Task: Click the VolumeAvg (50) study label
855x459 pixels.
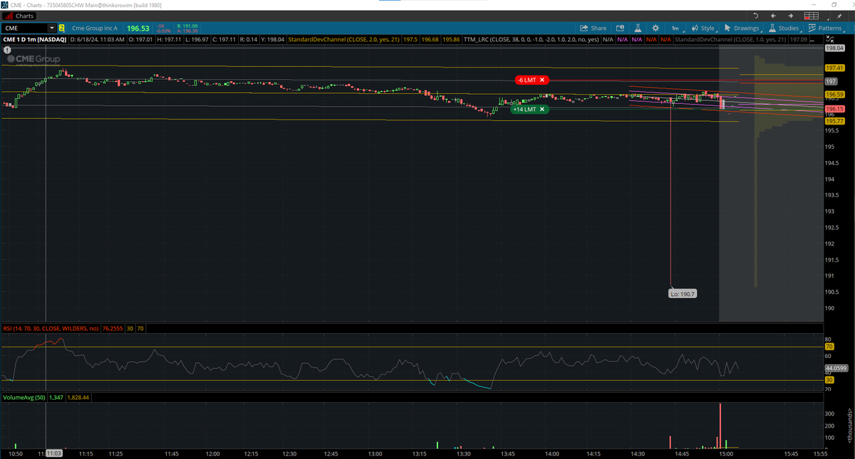Action: 24,397
